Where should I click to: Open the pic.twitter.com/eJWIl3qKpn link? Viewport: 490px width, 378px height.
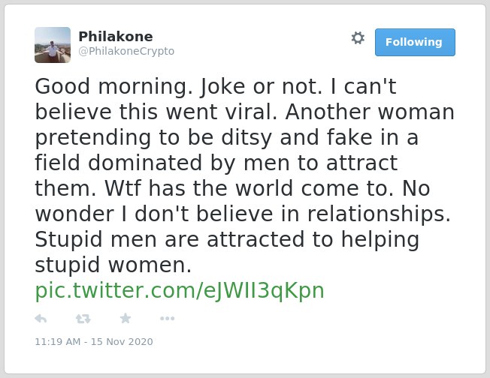click(180, 290)
